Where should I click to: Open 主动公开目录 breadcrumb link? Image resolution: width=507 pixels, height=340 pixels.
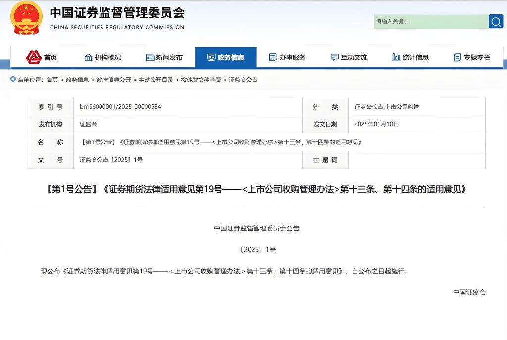[x=156, y=80]
